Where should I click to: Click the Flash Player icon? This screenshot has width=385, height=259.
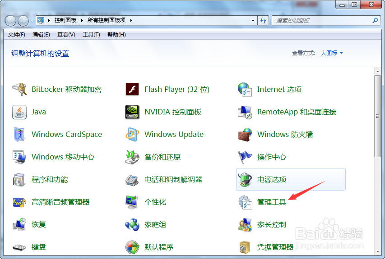(x=132, y=90)
